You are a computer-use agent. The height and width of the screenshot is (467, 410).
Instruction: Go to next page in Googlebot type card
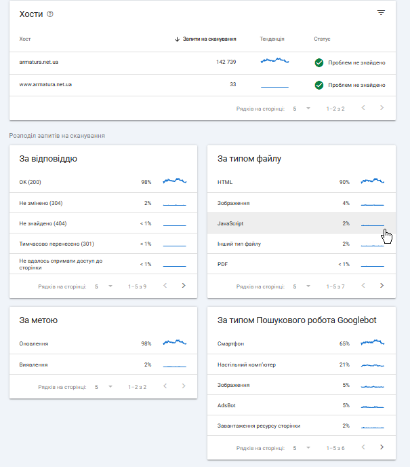tap(382, 447)
